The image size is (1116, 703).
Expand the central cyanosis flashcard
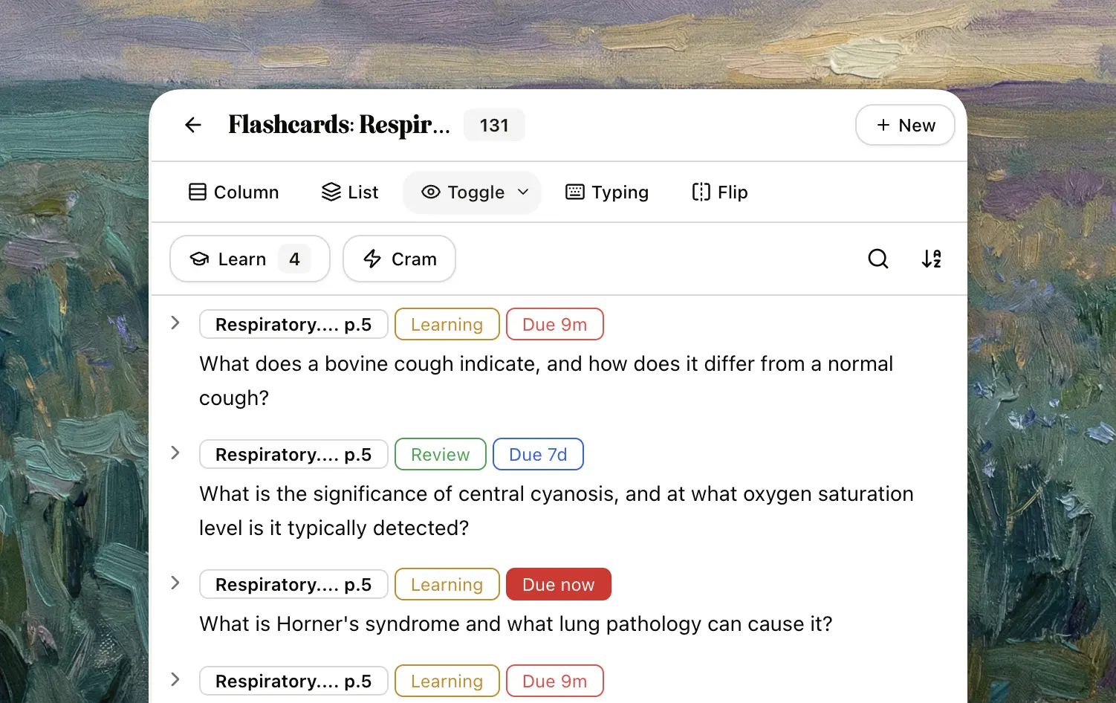tap(175, 453)
